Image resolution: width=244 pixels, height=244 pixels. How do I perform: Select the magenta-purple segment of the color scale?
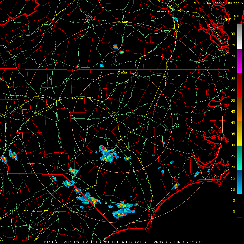click(x=239, y=61)
